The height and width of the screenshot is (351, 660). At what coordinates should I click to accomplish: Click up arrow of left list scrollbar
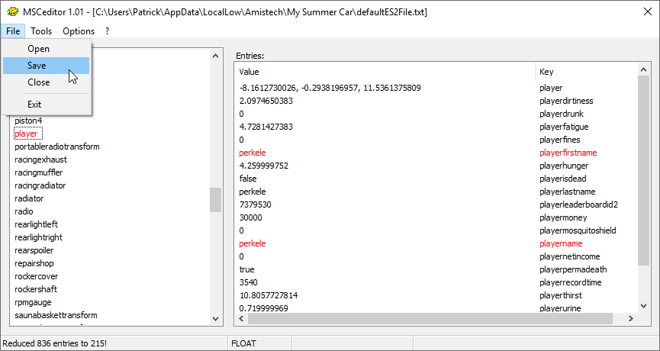[215, 56]
